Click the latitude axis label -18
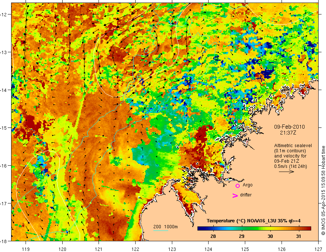 coord(4,241)
